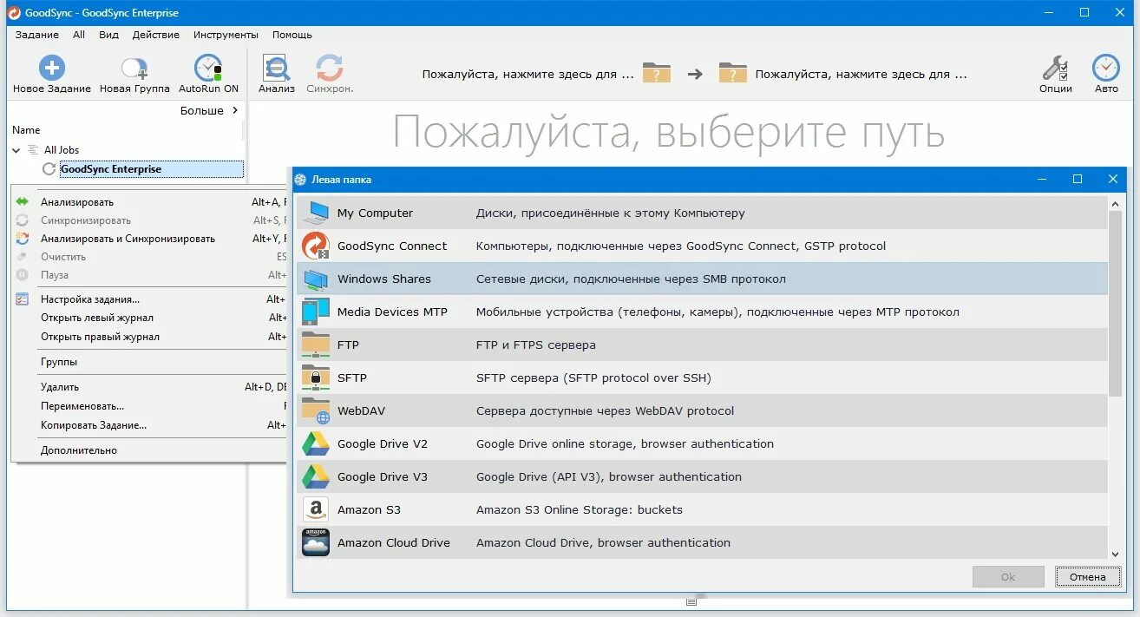1140x617 pixels.
Task: Click the GoodSync logo in the title bar
Action: (x=13, y=12)
